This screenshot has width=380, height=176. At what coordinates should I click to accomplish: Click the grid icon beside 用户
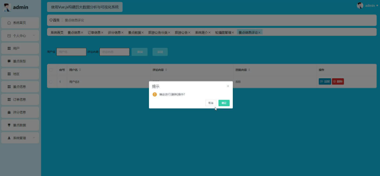click(9, 48)
